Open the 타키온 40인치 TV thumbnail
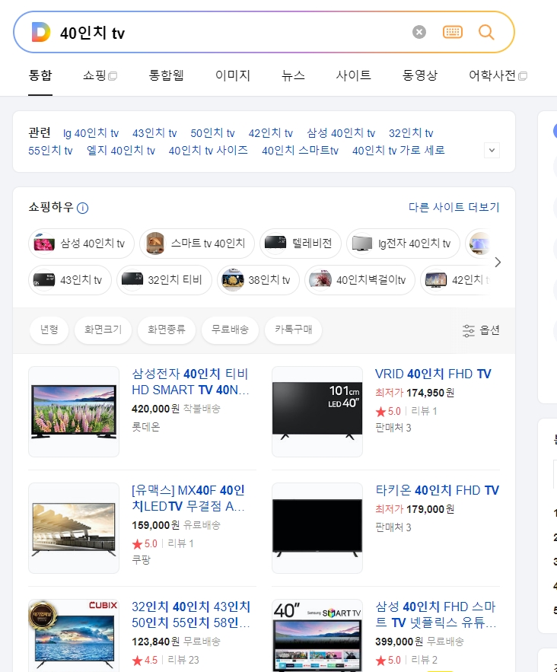Screen dimensions: 557x672 click(x=317, y=528)
